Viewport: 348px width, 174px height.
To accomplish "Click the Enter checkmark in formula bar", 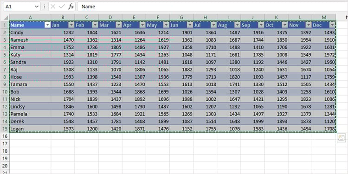I will pyautogui.click(x=62, y=6).
